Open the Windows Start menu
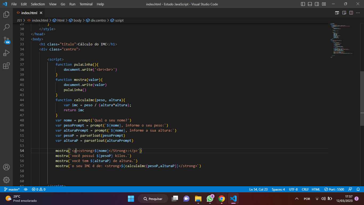This screenshot has width=364, height=205. [x=131, y=199]
